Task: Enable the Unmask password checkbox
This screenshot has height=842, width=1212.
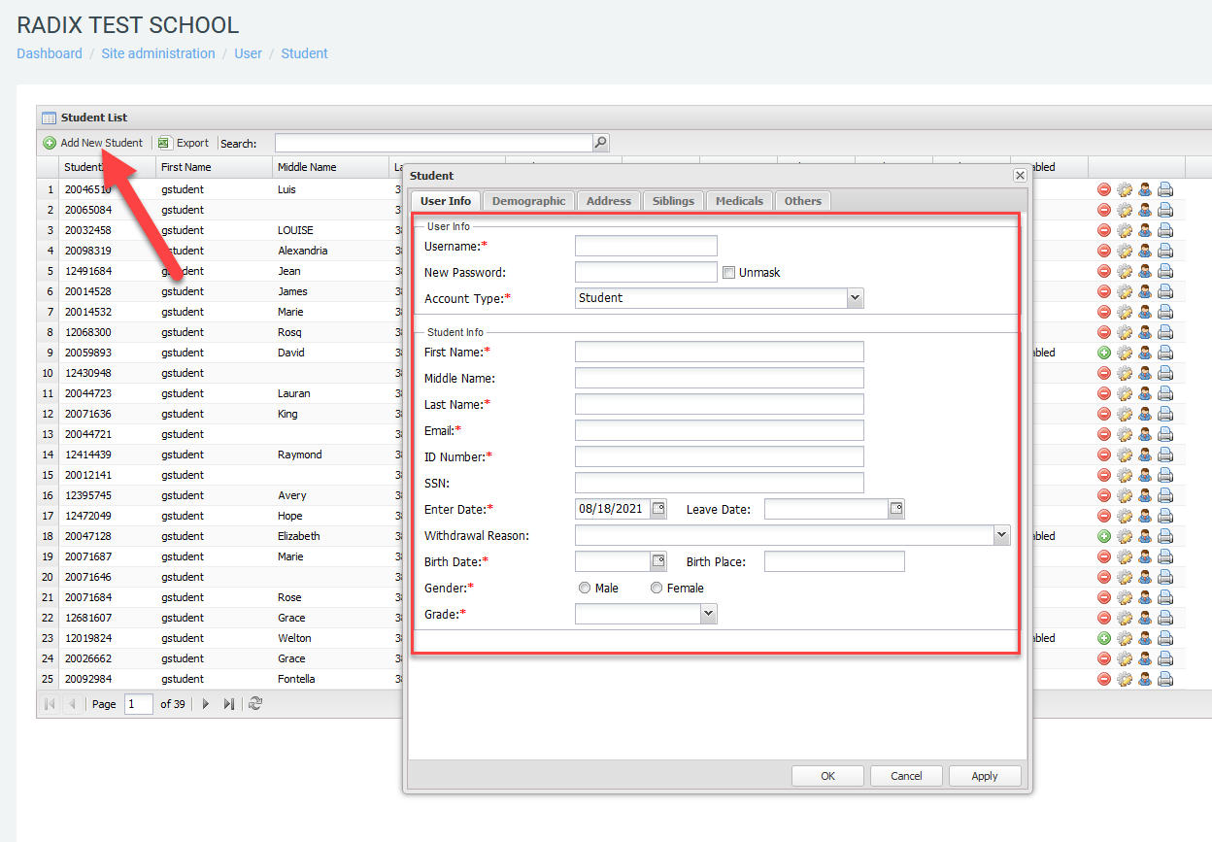Action: [728, 273]
